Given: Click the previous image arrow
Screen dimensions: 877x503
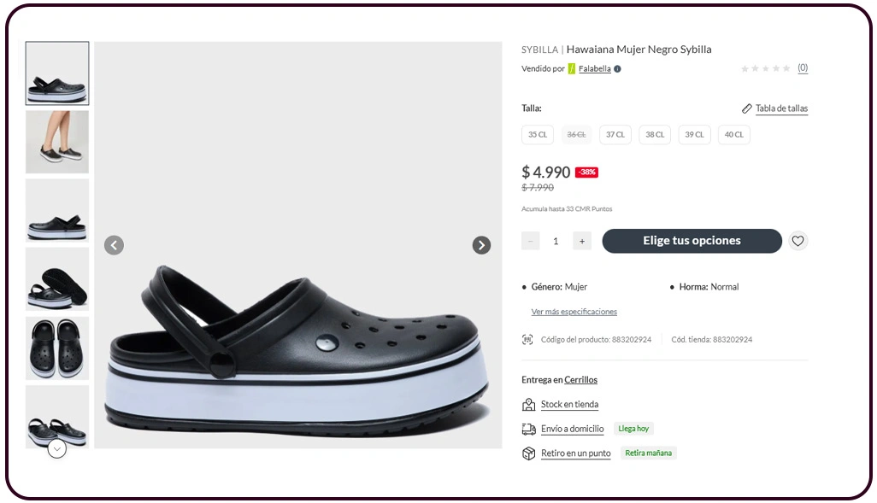Looking at the screenshot, I should [114, 245].
